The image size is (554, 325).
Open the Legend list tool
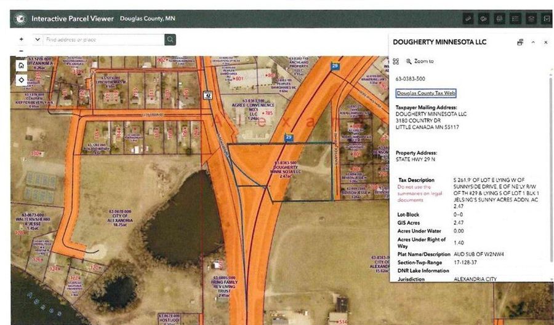[x=515, y=18]
